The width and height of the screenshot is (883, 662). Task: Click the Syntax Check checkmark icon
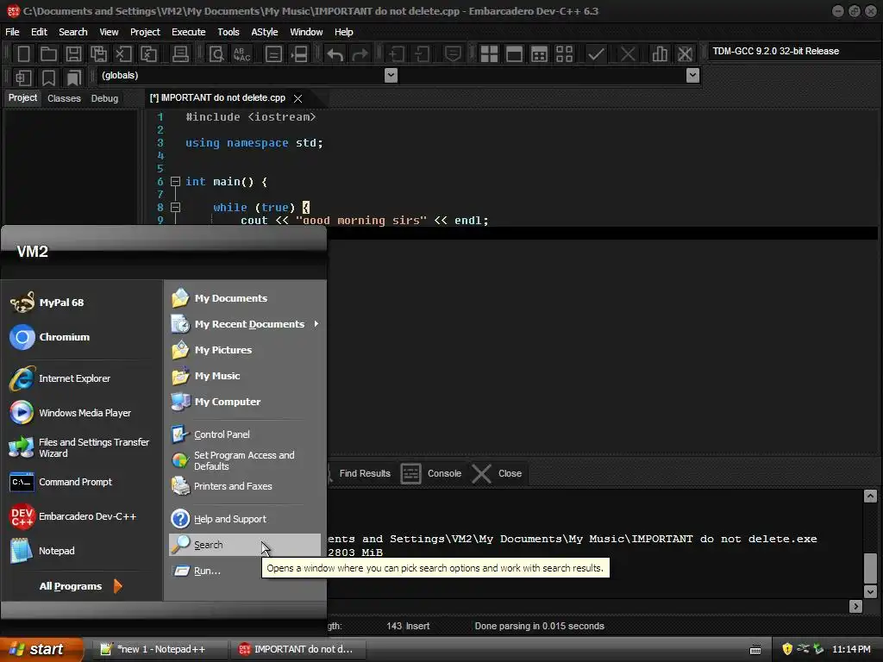[596, 54]
